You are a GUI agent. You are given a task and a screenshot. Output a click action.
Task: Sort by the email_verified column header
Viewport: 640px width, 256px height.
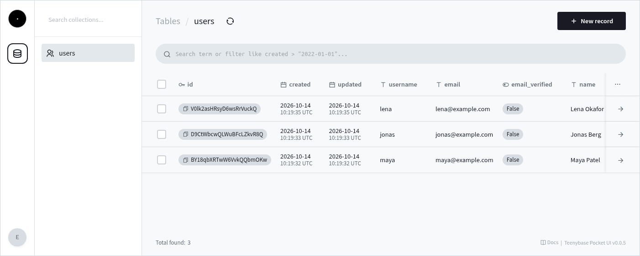[x=527, y=84]
